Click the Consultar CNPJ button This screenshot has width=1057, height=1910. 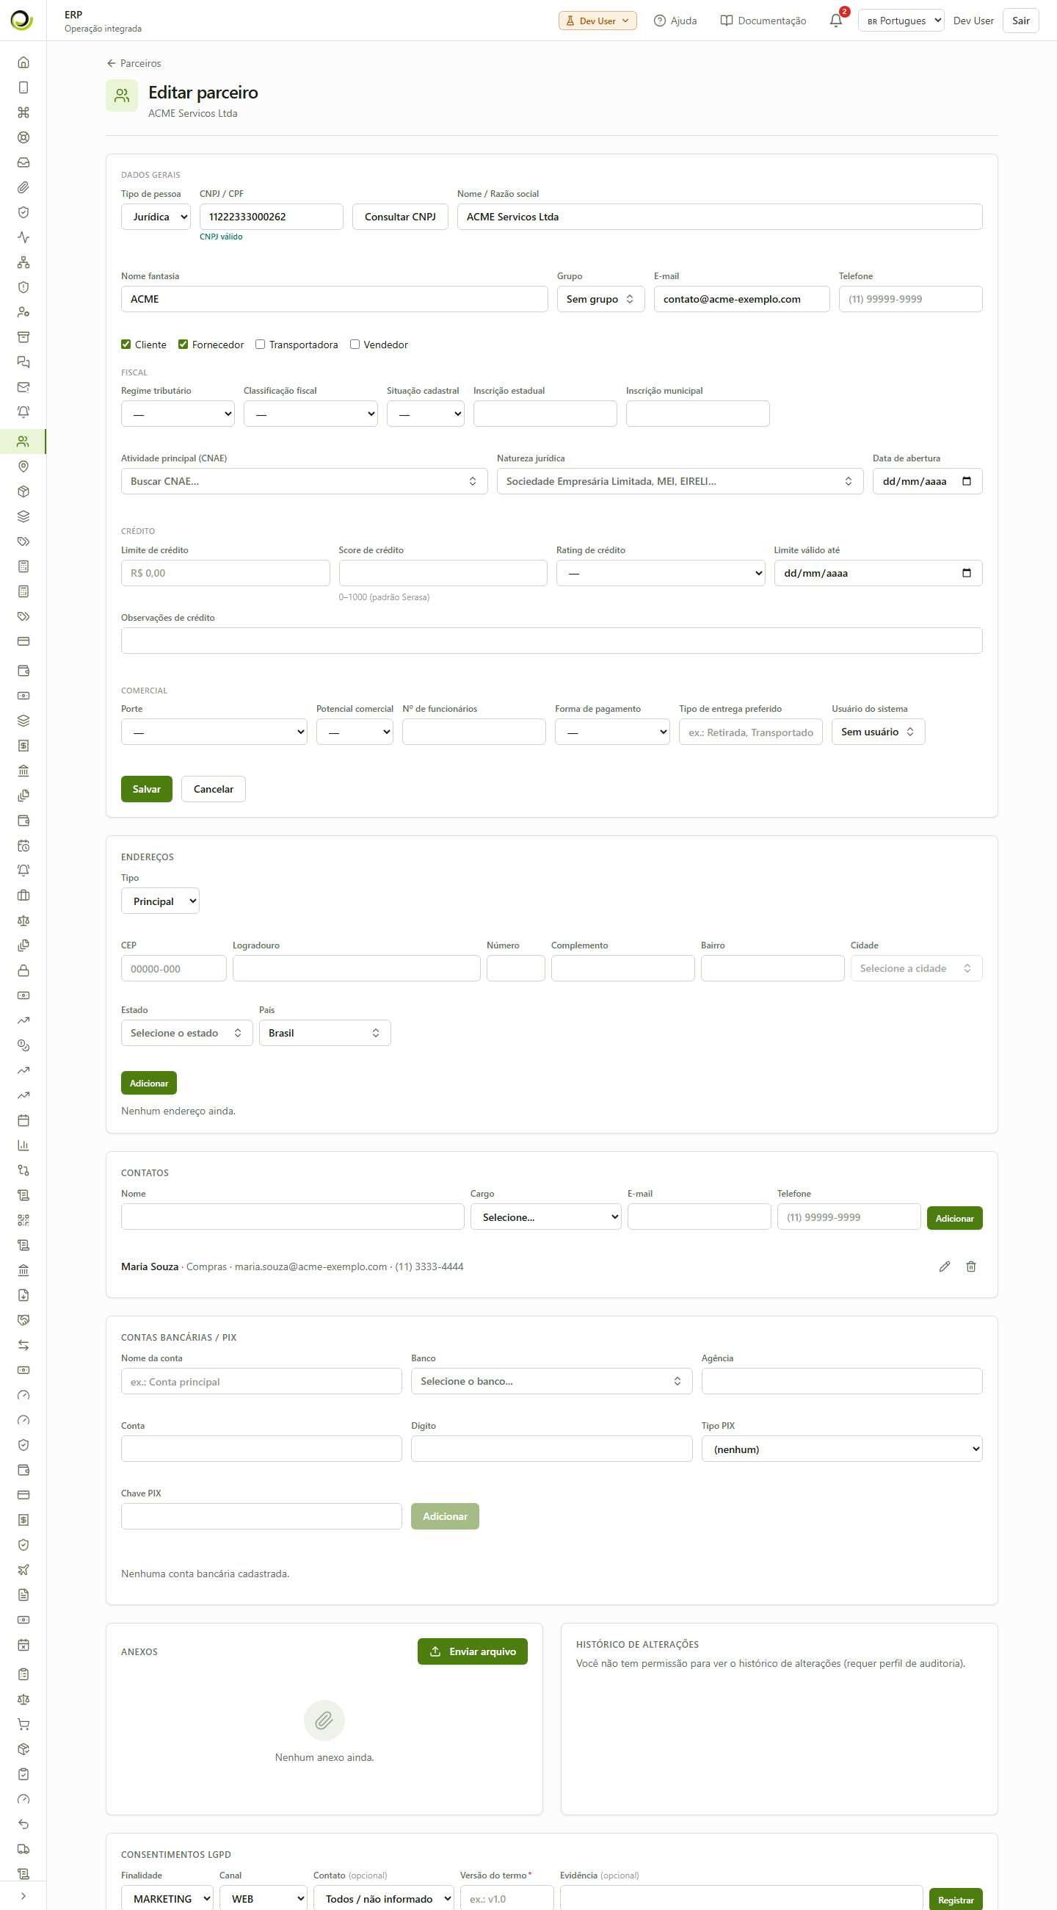[x=400, y=217]
